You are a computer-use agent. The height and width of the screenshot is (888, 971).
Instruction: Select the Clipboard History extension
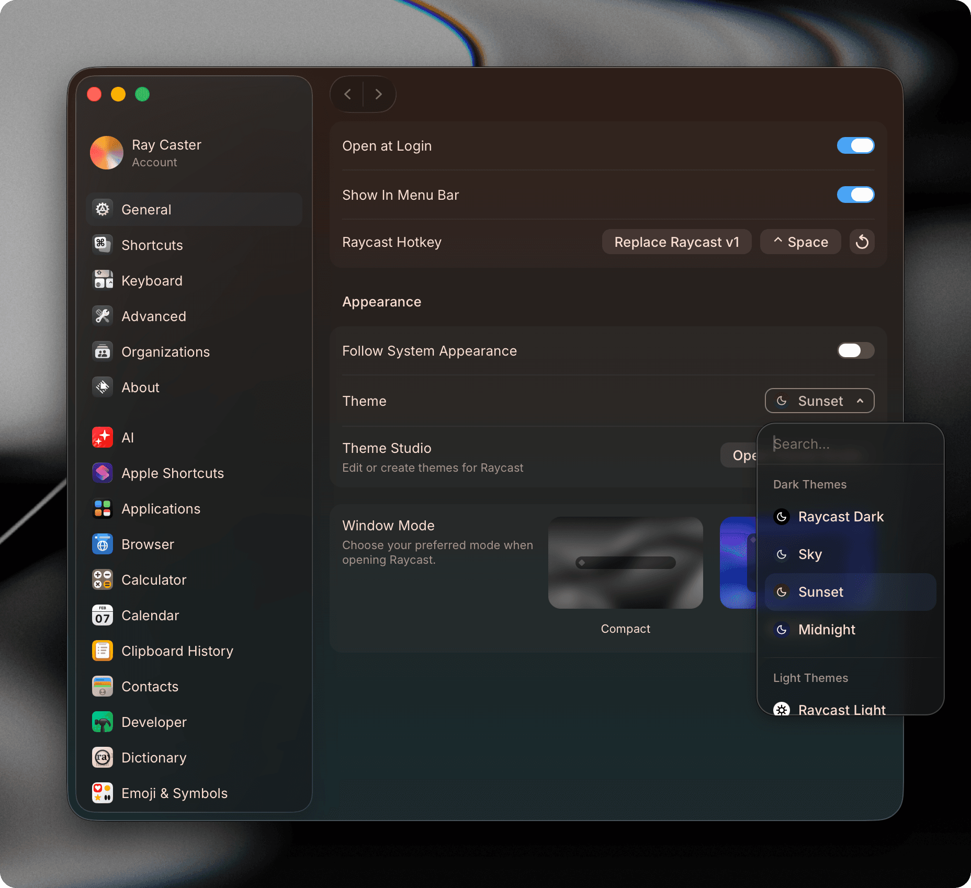tap(177, 651)
